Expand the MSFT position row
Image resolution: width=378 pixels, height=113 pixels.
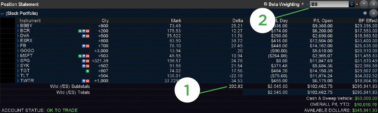pos(18,56)
